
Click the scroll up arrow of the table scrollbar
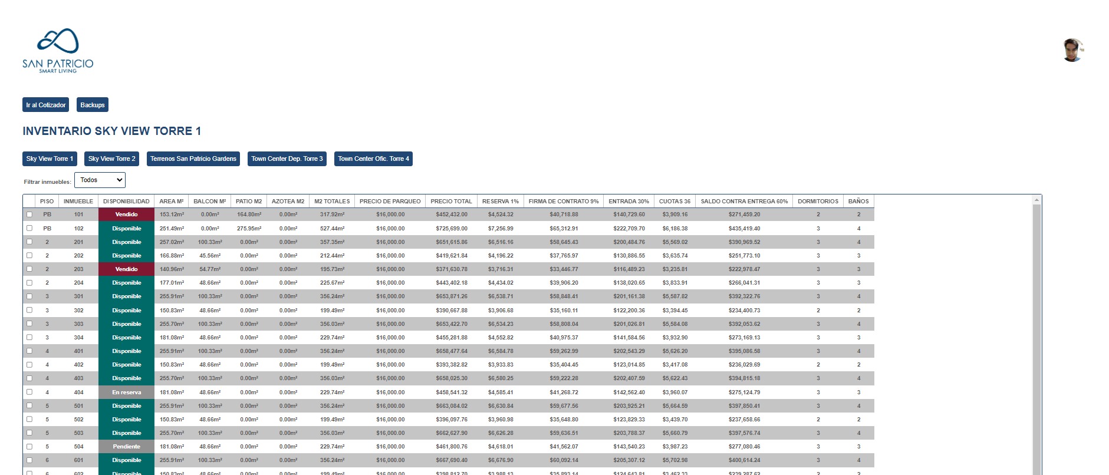point(1037,200)
